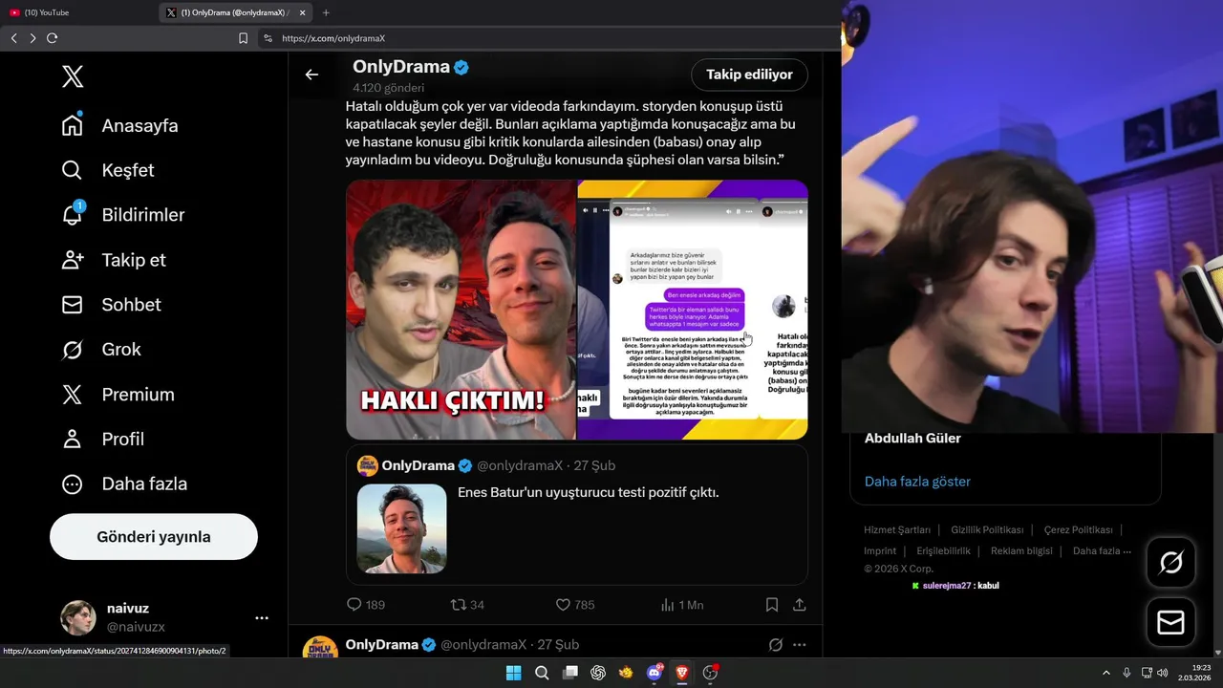The width and height of the screenshot is (1223, 688).
Task: Open Sohbet messages in the sidebar
Action: coord(111,305)
